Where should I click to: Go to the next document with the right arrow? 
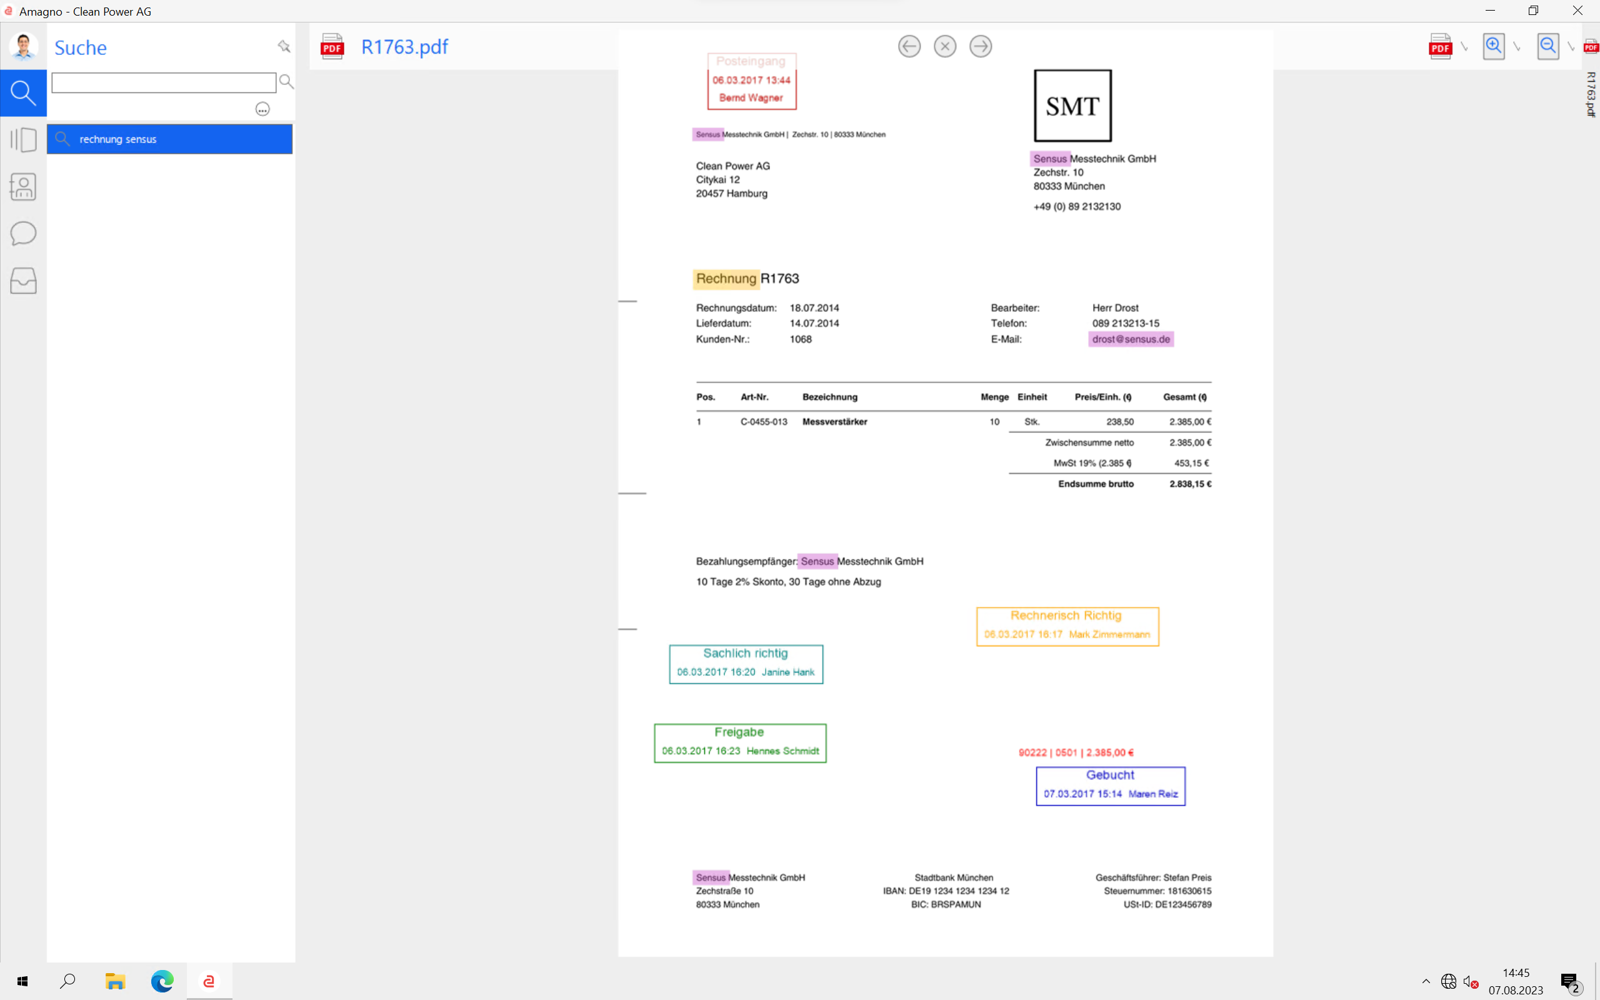coord(981,46)
